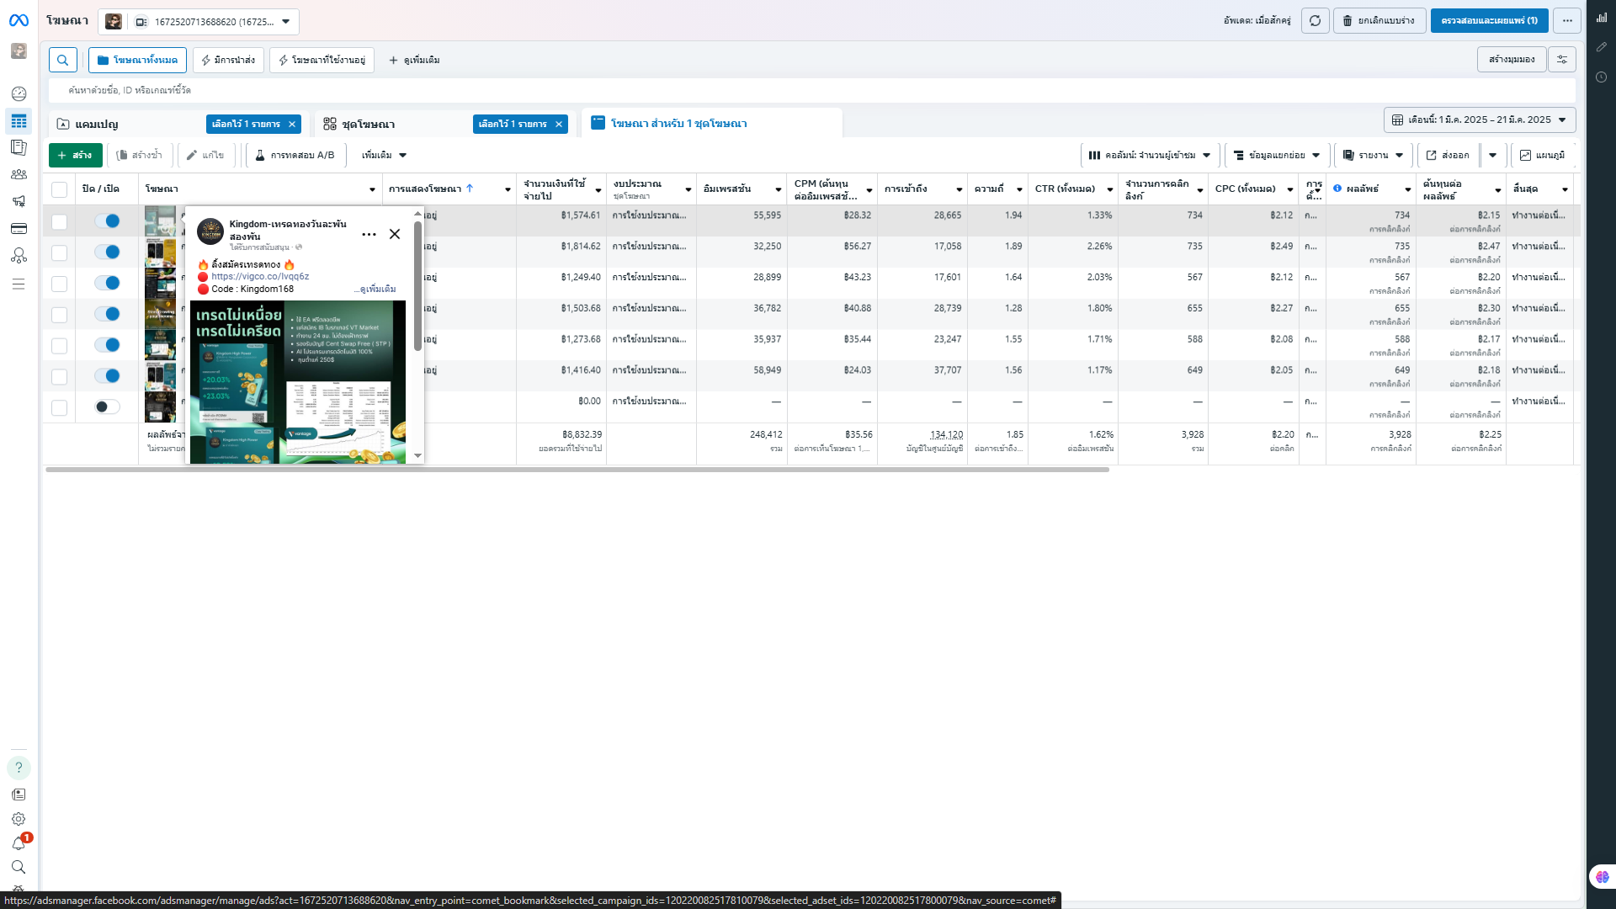Open the date range dropdown for March 2025
The width and height of the screenshot is (1616, 909).
click(x=1479, y=120)
